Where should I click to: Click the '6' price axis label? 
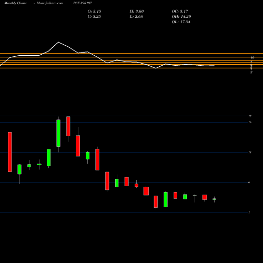click(249, 183)
